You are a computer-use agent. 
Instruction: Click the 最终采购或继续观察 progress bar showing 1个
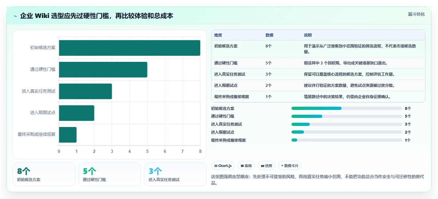(x=347, y=140)
